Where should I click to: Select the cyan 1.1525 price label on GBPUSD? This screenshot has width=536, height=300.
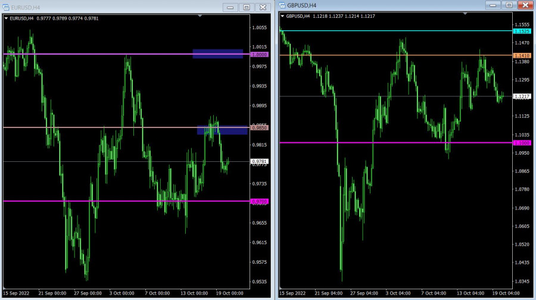pos(522,30)
